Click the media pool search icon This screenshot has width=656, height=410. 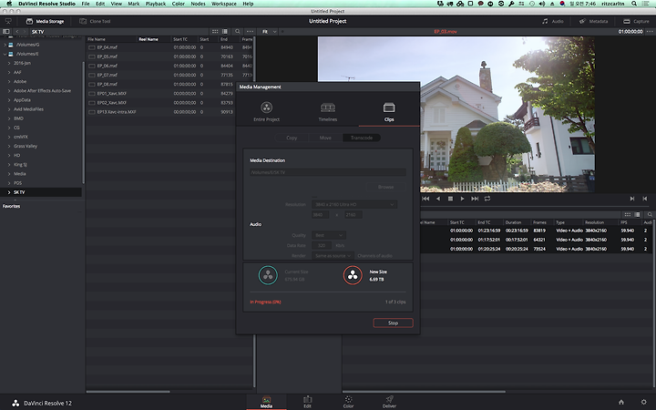coord(650,215)
